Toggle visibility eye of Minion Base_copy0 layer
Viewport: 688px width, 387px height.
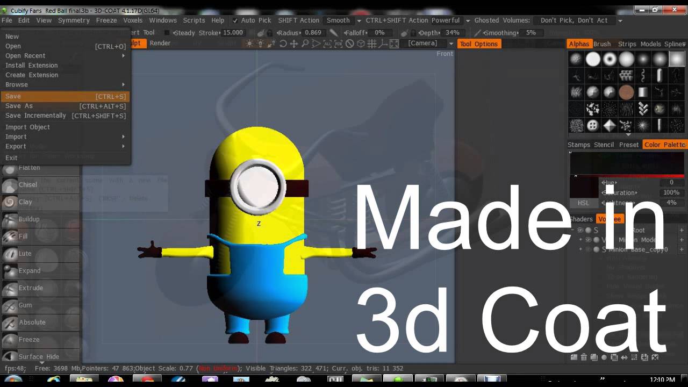coord(588,249)
